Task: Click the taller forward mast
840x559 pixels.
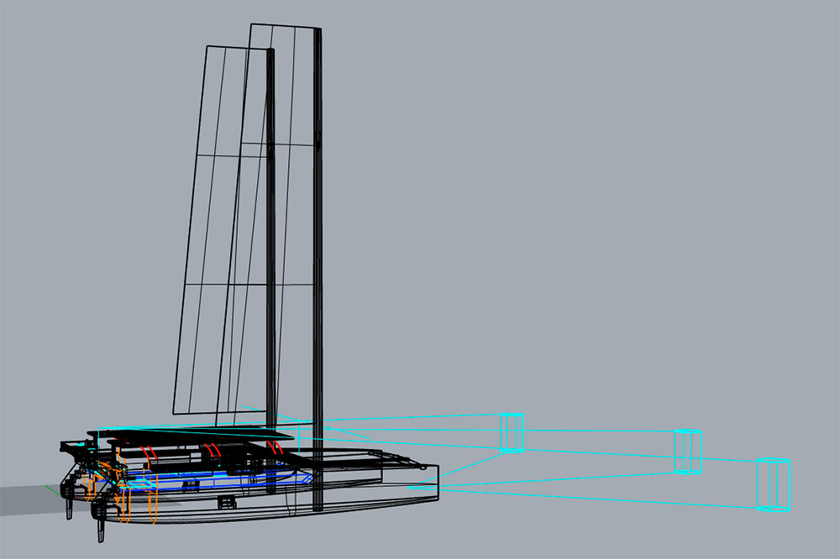Action: coord(318,252)
